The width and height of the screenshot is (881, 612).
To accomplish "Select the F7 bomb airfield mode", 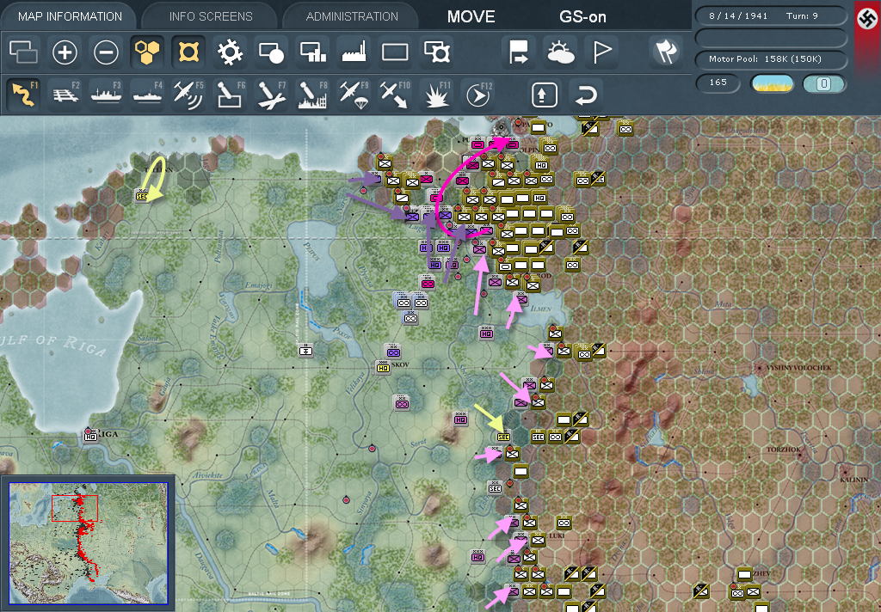I will (271, 95).
